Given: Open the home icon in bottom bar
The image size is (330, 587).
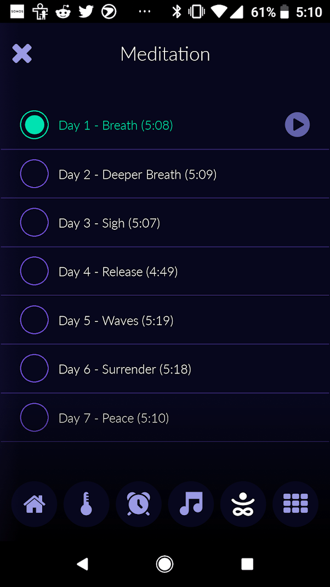Looking at the screenshot, I should [34, 504].
